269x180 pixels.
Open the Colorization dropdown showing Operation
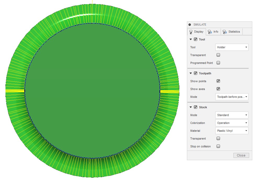[232, 123]
